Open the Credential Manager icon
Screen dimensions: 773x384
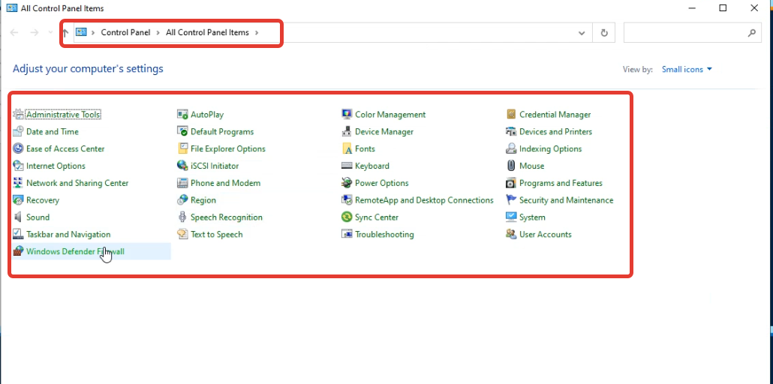tap(511, 114)
